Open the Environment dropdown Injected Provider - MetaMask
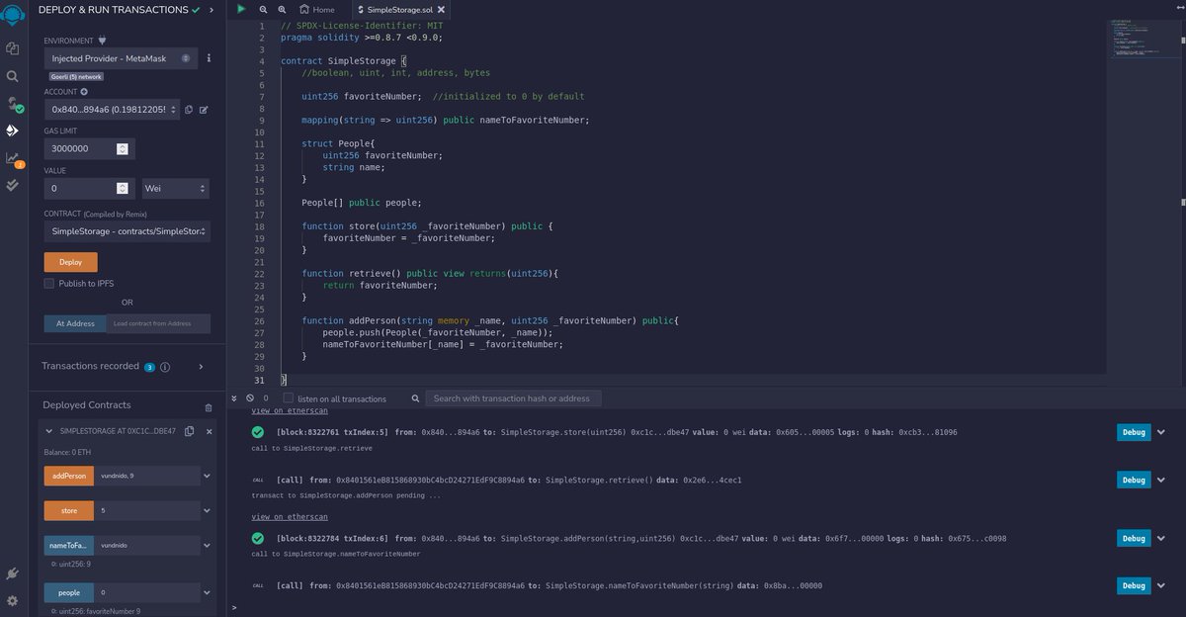The width and height of the screenshot is (1186, 617). [x=121, y=59]
